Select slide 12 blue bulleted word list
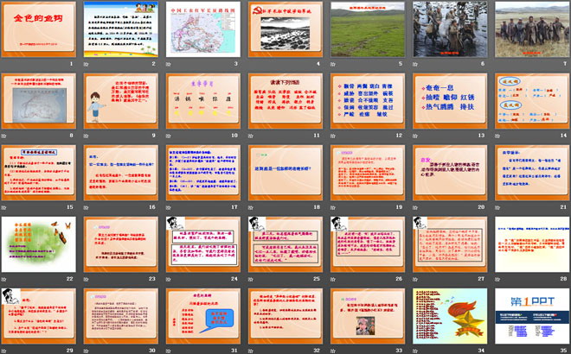 tap(368, 101)
